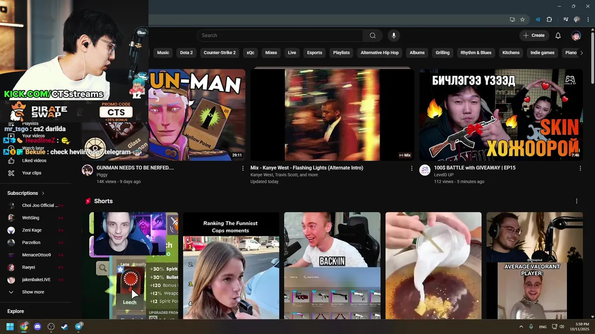Viewport: 595px width, 334px height.
Task: Select the Esports chip
Action: 315,53
